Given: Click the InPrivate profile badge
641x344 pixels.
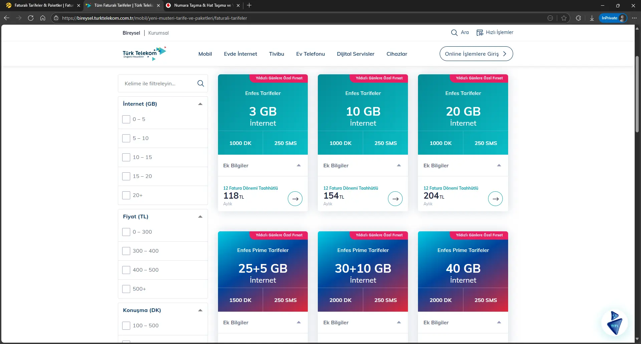Looking at the screenshot, I should coord(613,18).
